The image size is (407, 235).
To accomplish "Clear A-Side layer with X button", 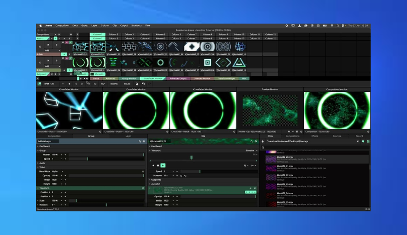I will [40, 47].
